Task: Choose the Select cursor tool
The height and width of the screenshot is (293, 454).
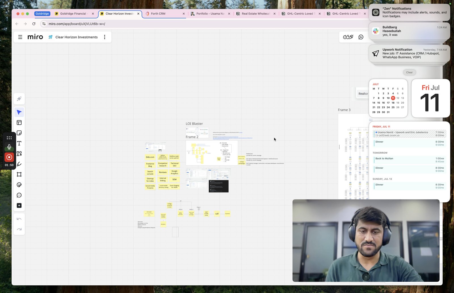Action: (x=19, y=112)
